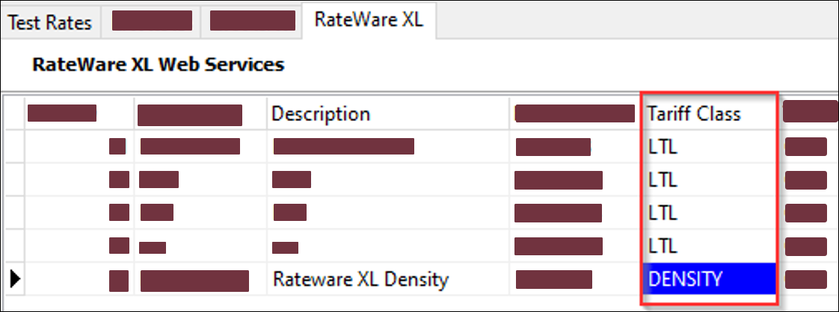Click the redacted column header right of Tariff Class
Viewport: 839px width, 312px height.
(809, 112)
